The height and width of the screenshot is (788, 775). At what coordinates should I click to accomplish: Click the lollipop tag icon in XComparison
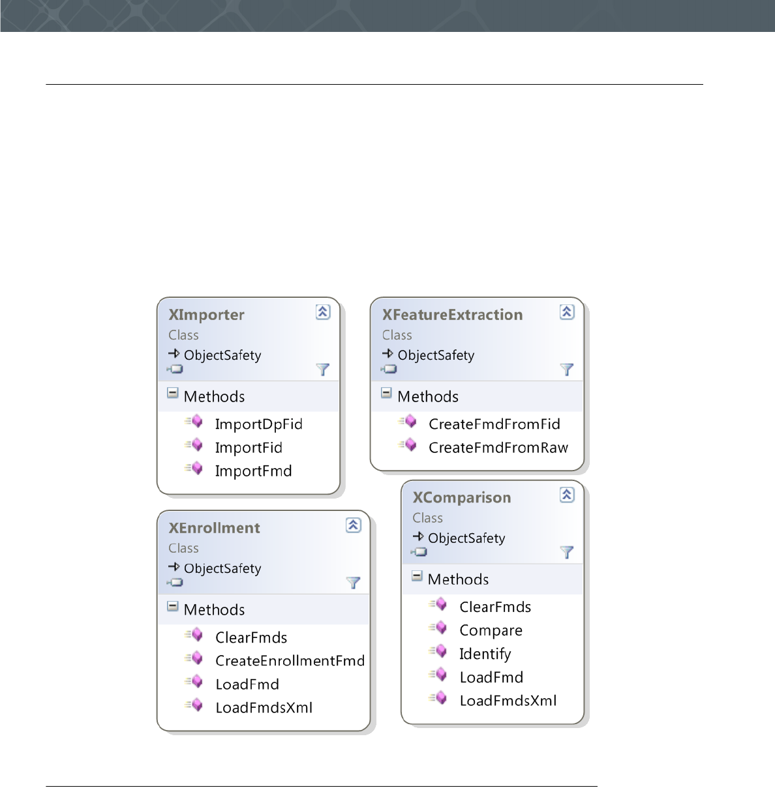[419, 552]
